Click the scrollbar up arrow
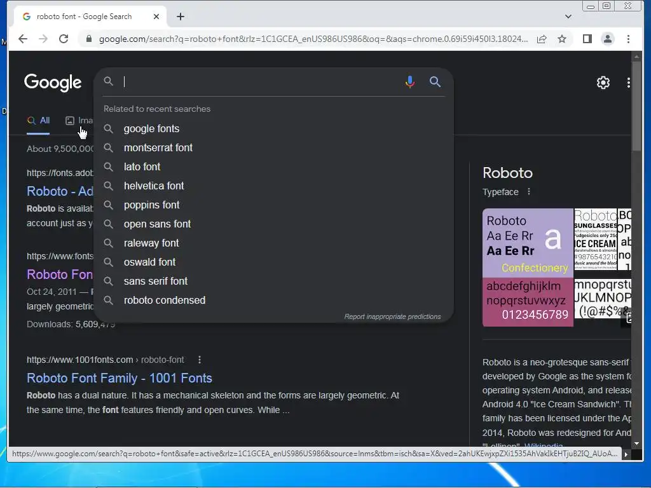 pos(637,56)
